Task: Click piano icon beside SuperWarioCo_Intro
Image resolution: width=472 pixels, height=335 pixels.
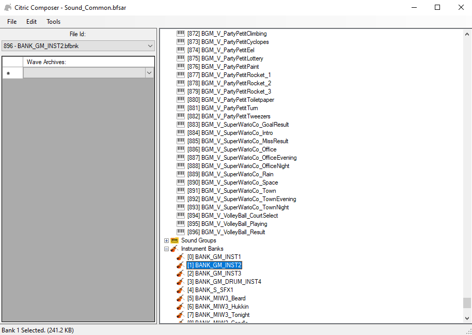Action: click(x=181, y=133)
